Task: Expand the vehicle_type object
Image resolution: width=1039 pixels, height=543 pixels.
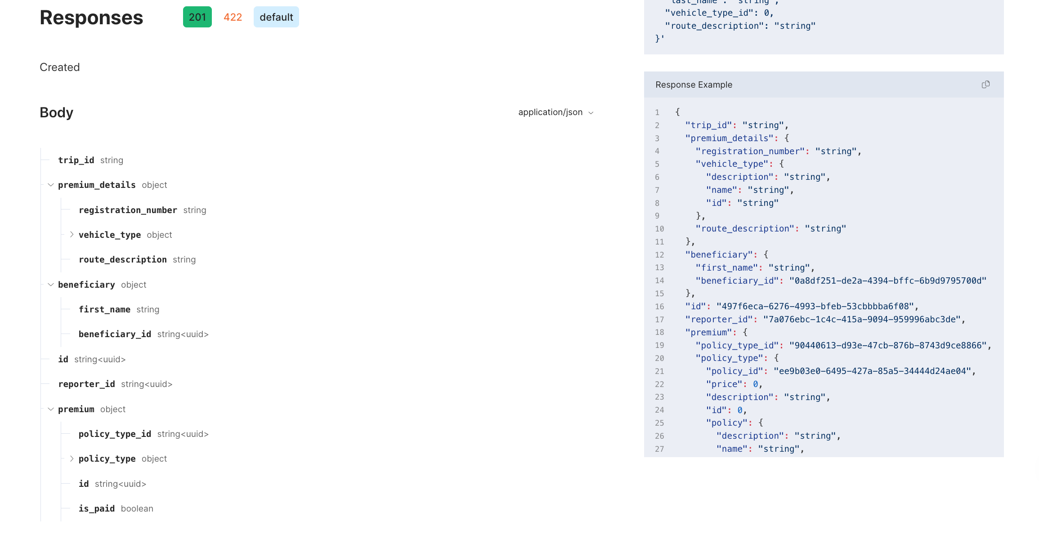Action: pos(72,234)
